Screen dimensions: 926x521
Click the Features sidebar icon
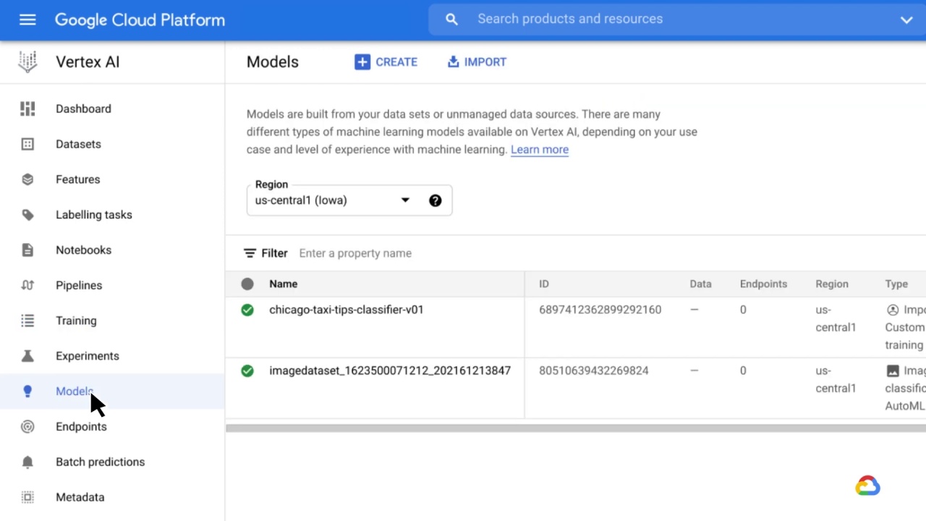[x=27, y=179]
